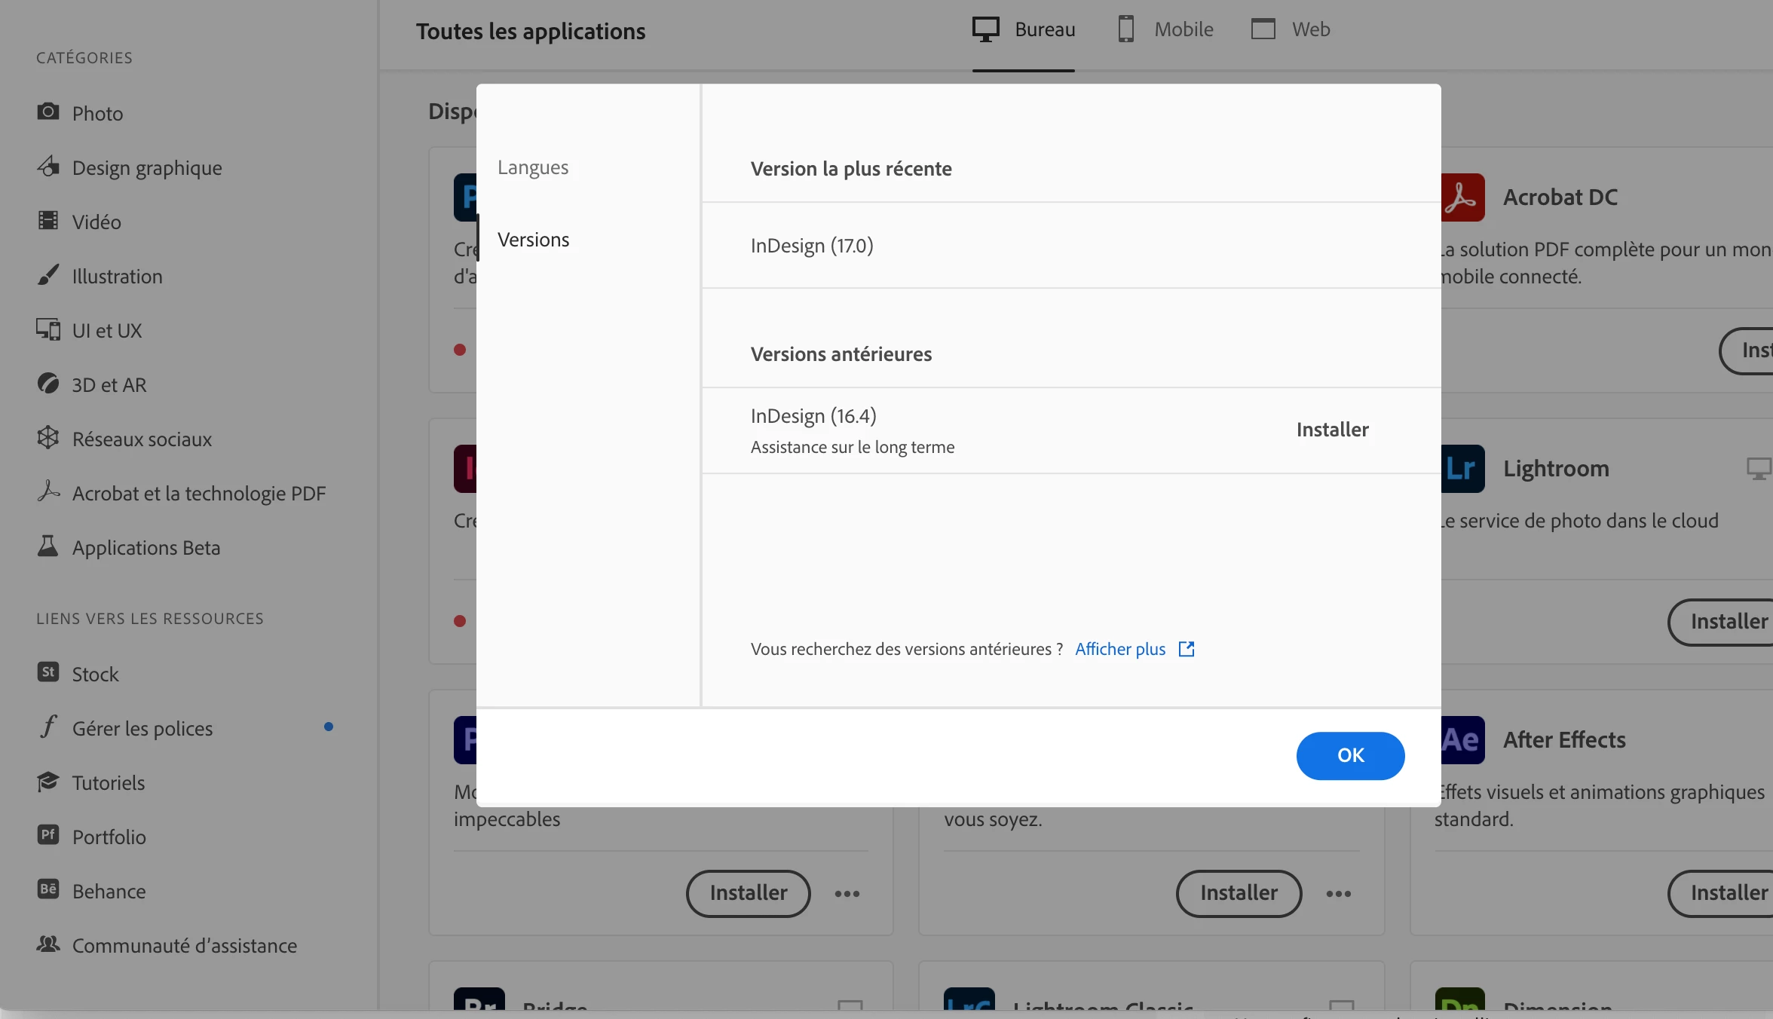Select the Vidéo filmstrip icon
The width and height of the screenshot is (1773, 1019).
[x=48, y=220]
